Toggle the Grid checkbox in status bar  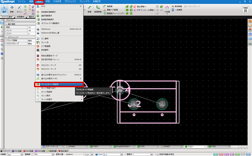point(97,154)
